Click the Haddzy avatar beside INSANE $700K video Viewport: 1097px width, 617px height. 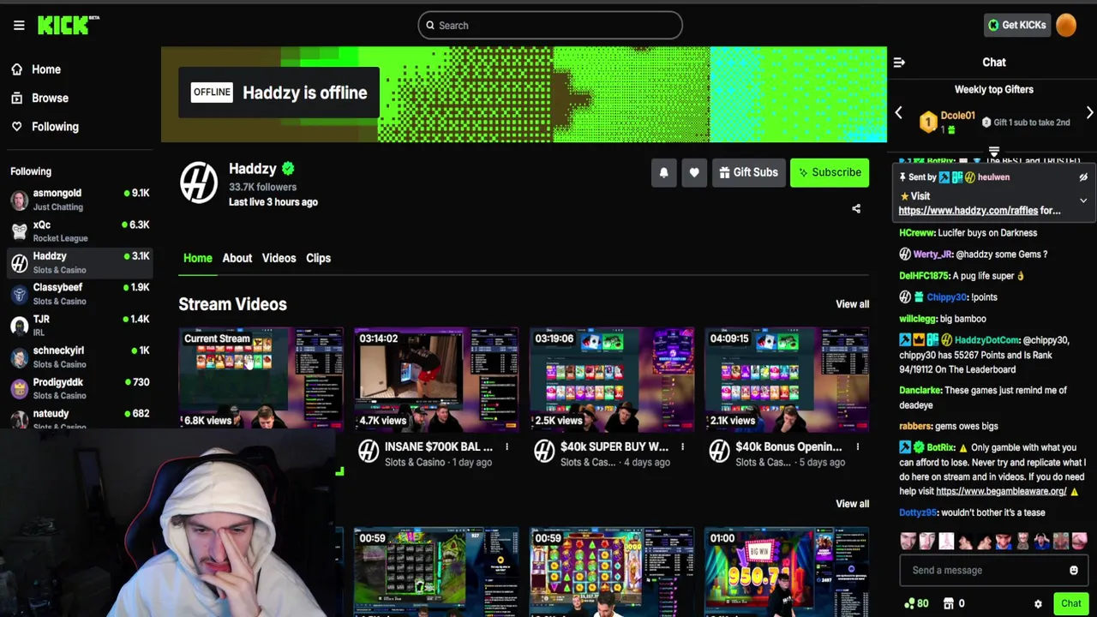pos(369,451)
